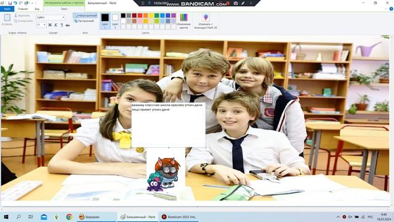Switch to Bandicam 2023 taskbar button

[179, 216]
